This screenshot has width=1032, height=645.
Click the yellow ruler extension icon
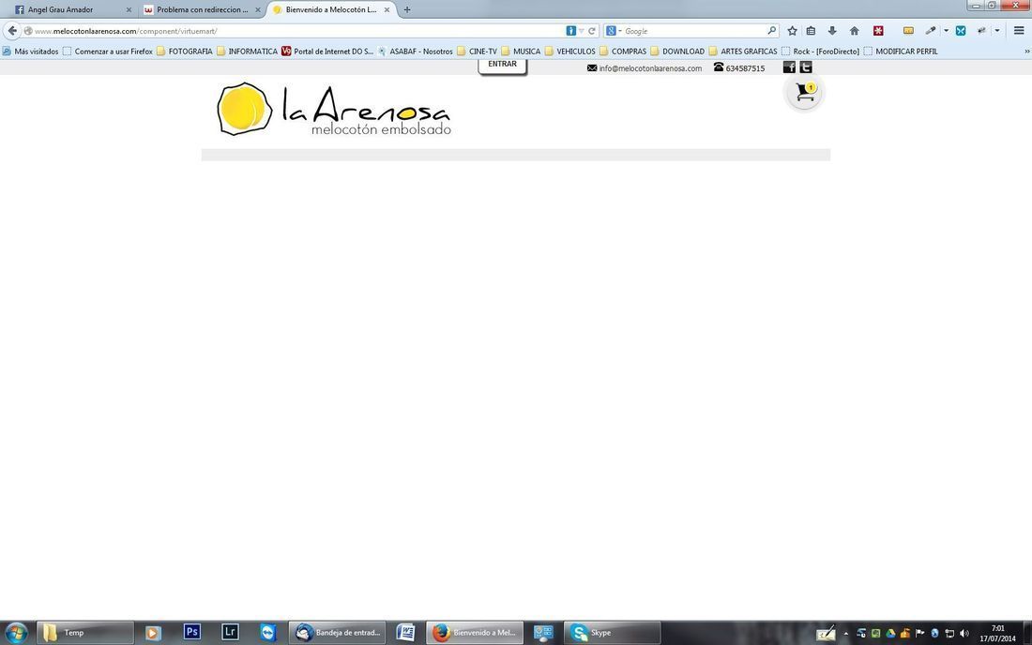908,31
